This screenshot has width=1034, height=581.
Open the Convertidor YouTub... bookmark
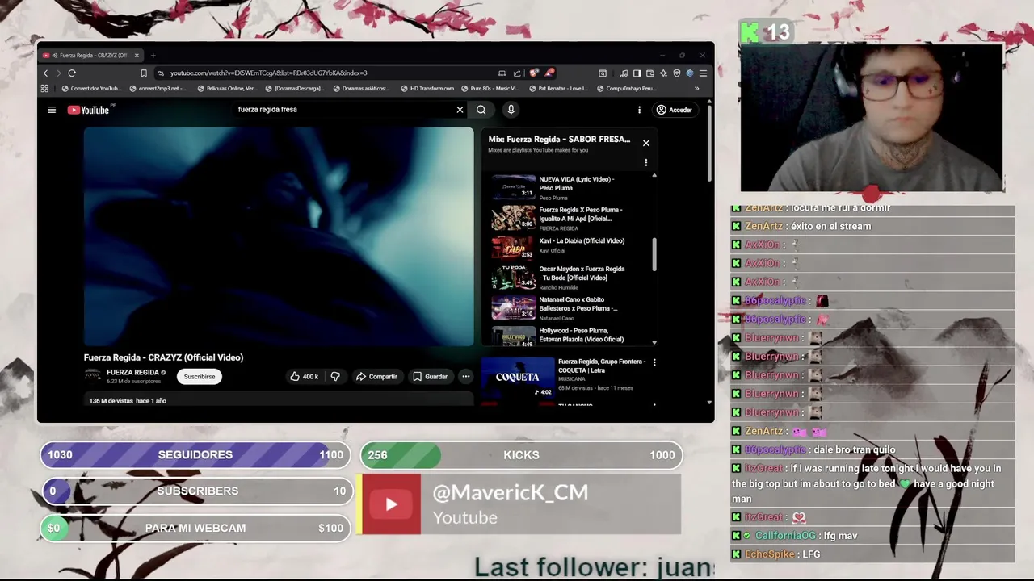click(x=91, y=89)
